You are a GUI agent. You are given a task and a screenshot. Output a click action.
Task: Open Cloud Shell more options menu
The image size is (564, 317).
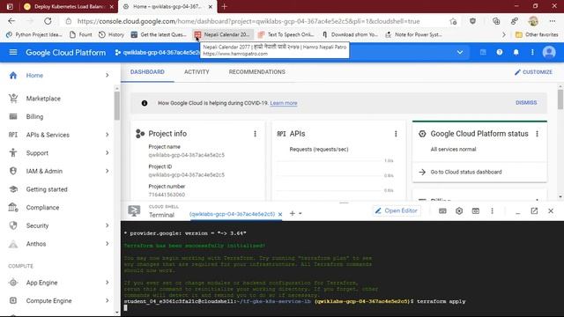point(492,211)
